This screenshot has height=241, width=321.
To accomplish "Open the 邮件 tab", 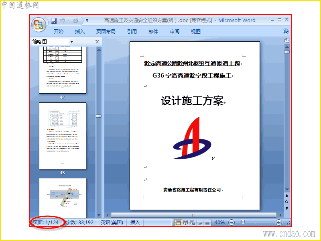I will [x=153, y=32].
